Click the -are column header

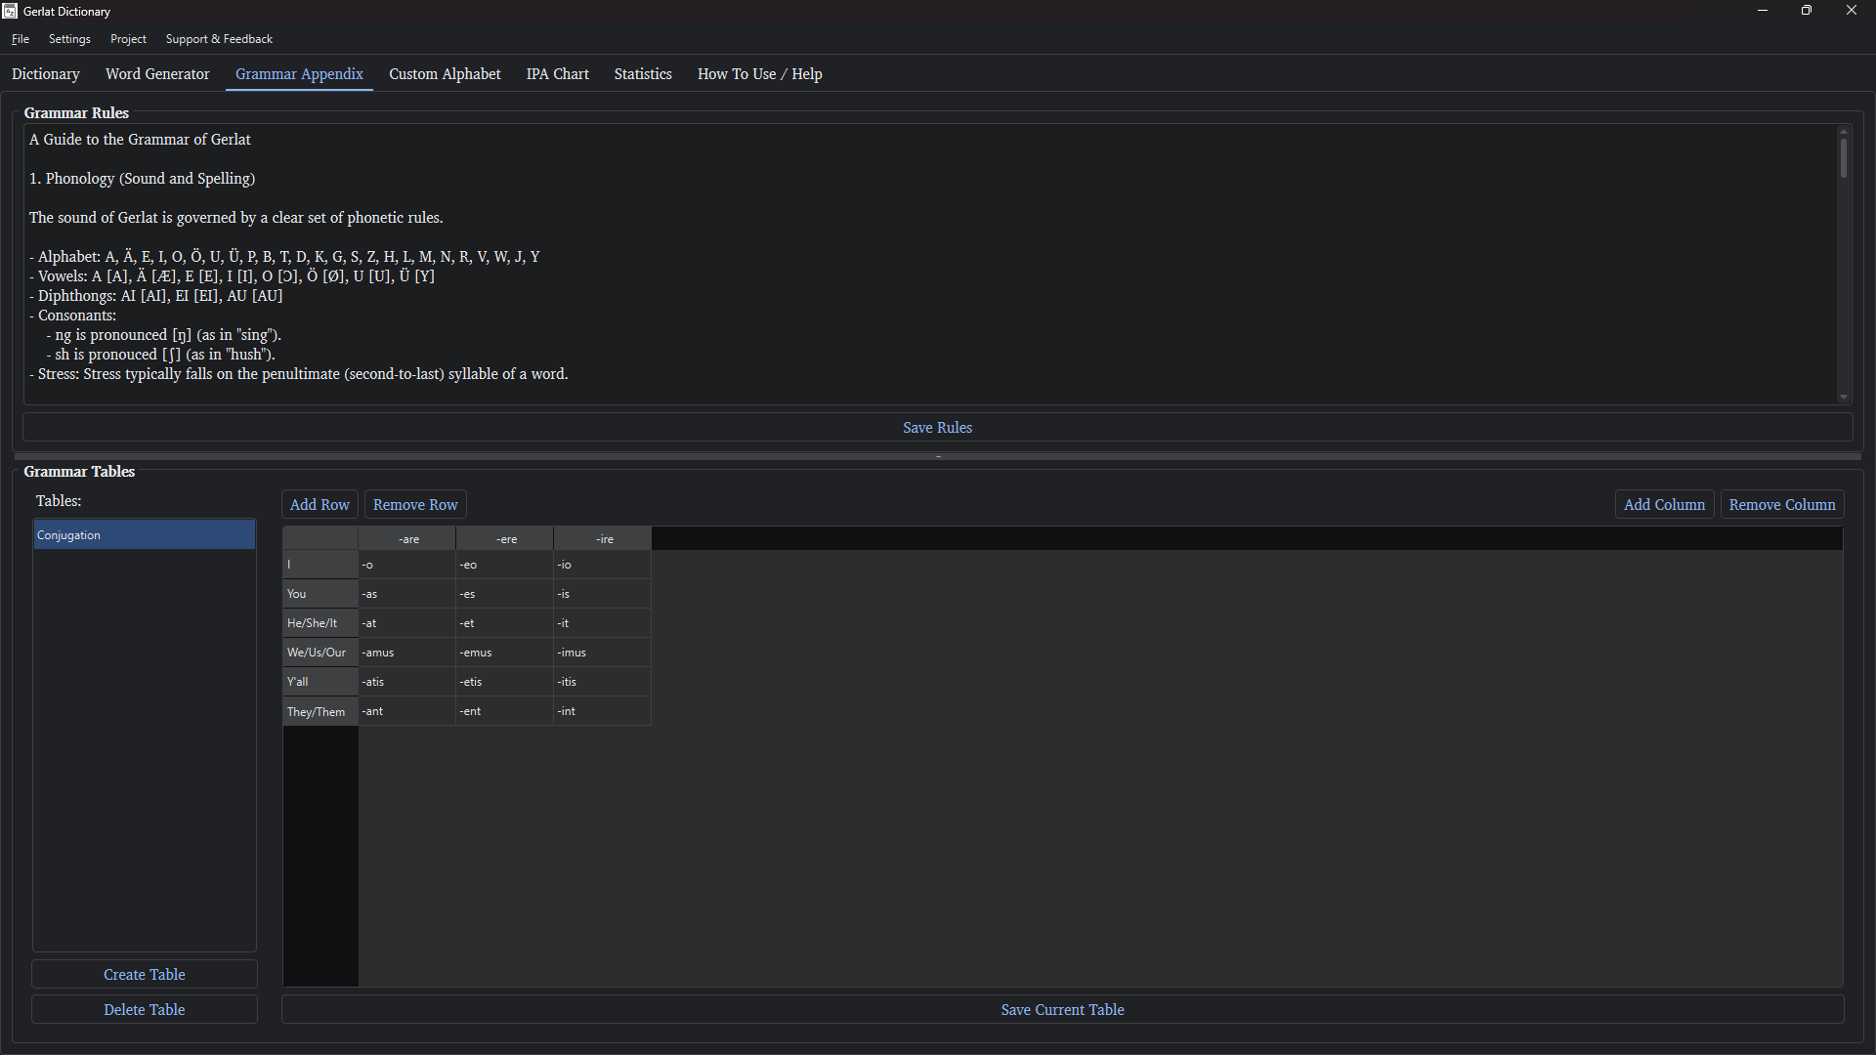click(x=407, y=539)
